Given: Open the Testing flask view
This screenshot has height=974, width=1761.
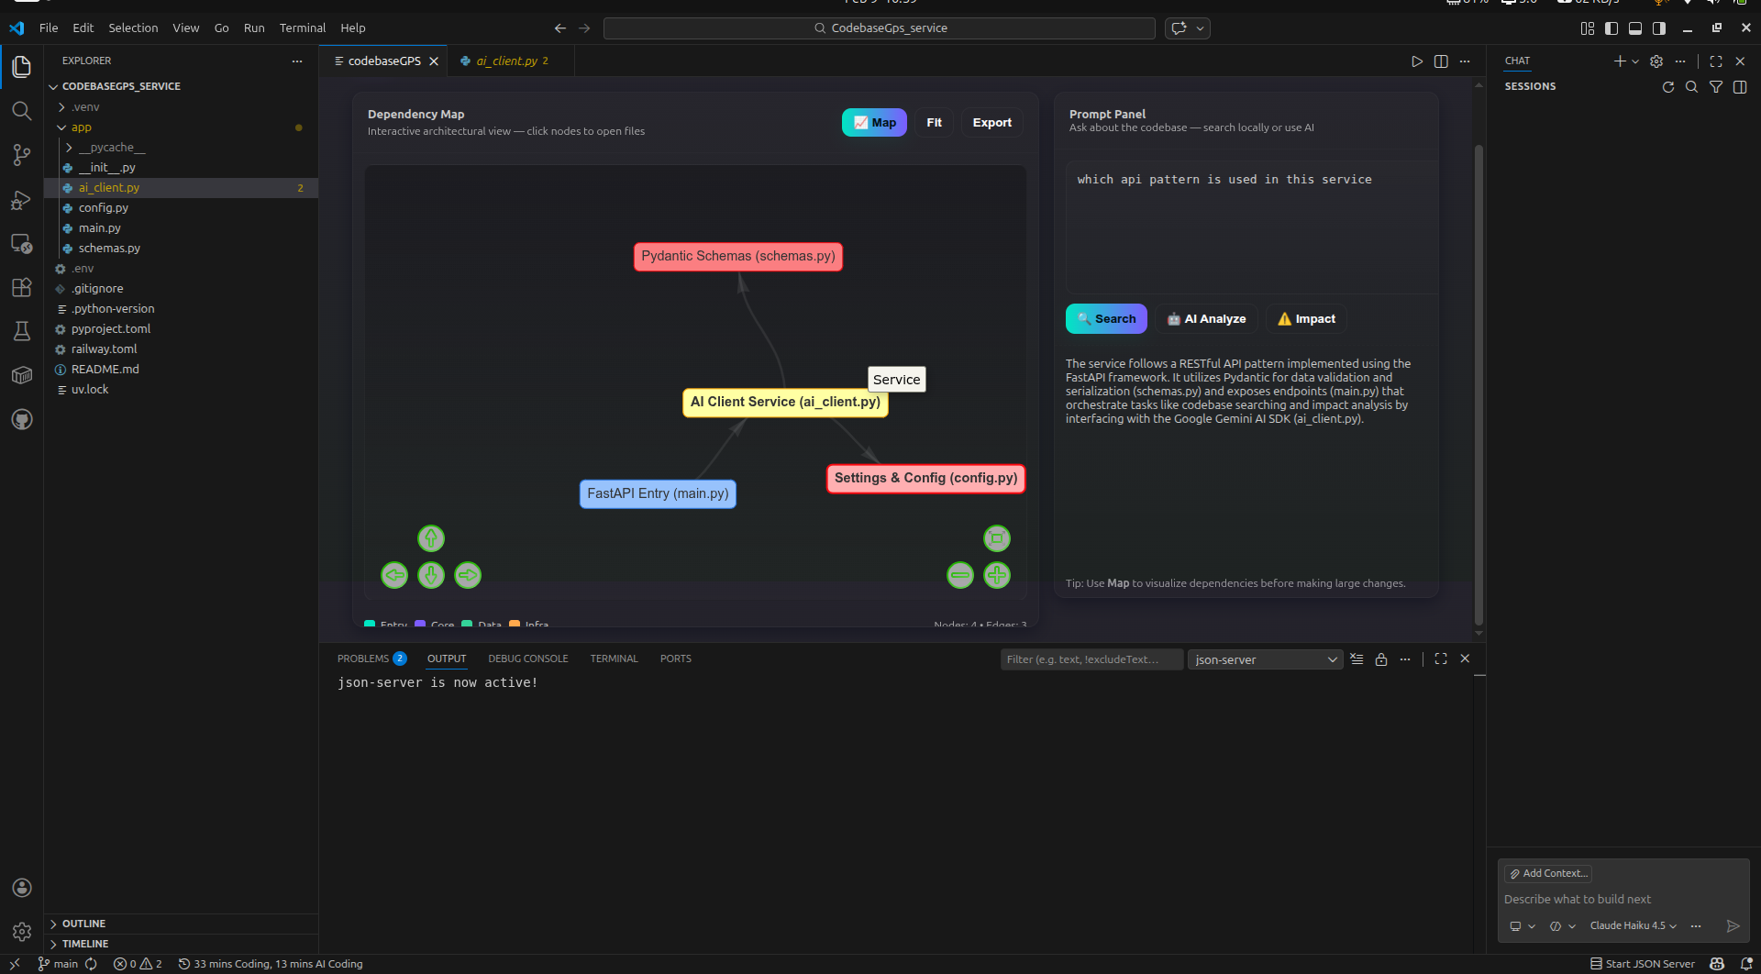Looking at the screenshot, I should pos(22,331).
